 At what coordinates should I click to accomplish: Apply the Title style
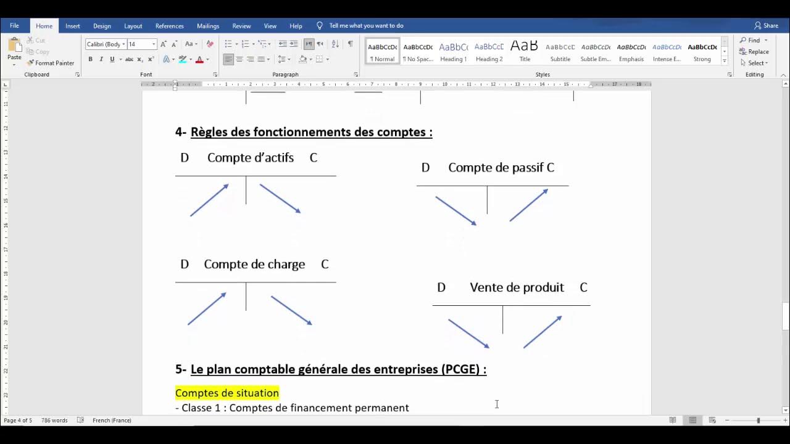(x=525, y=52)
